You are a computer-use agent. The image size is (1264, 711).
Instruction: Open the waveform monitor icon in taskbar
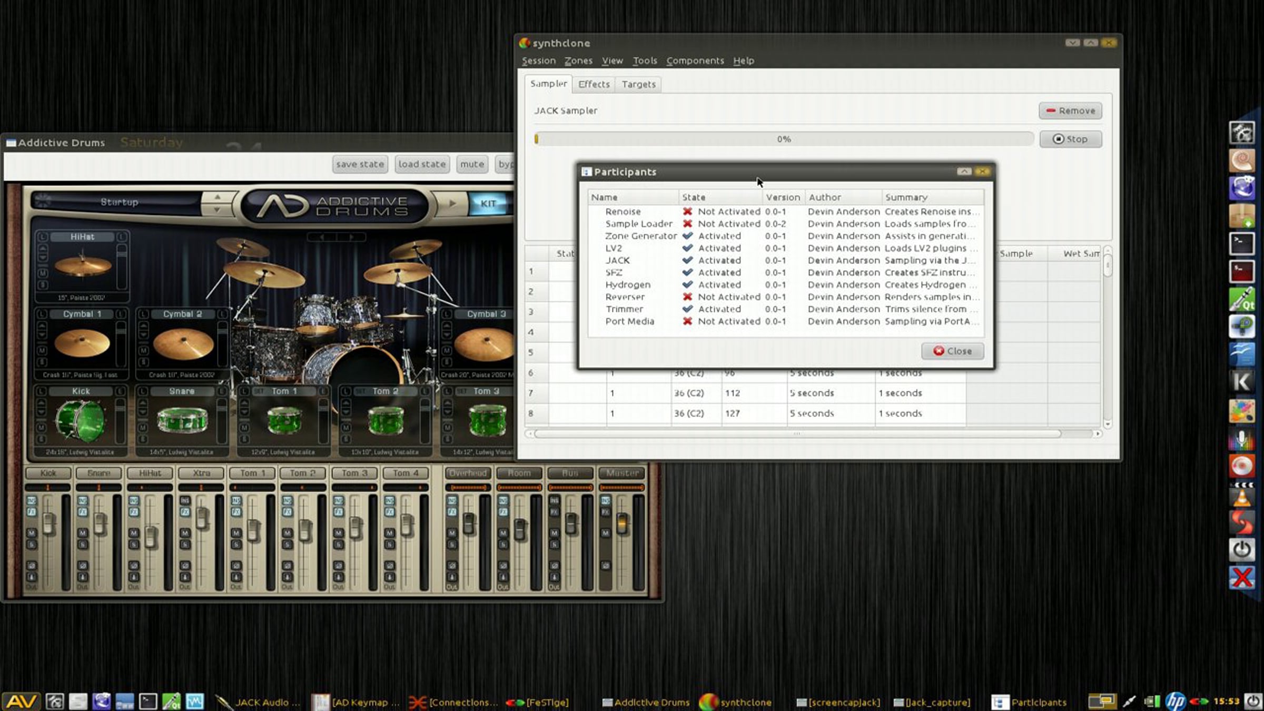point(194,701)
